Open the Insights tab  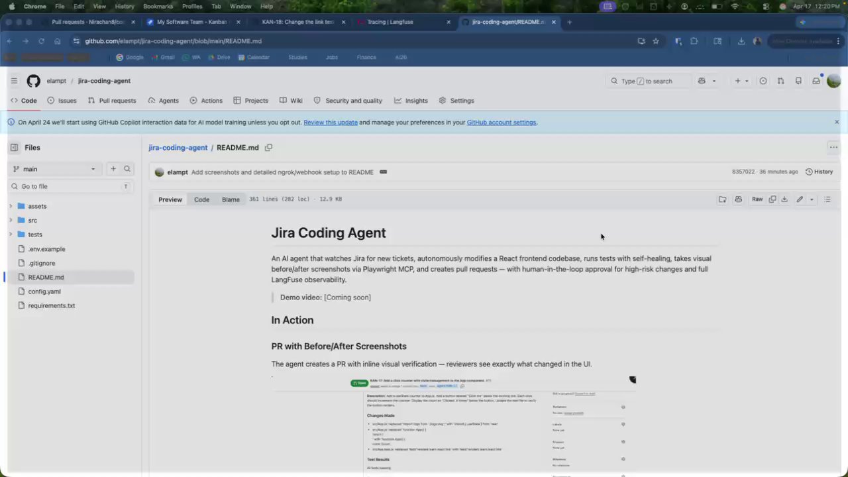[411, 101]
